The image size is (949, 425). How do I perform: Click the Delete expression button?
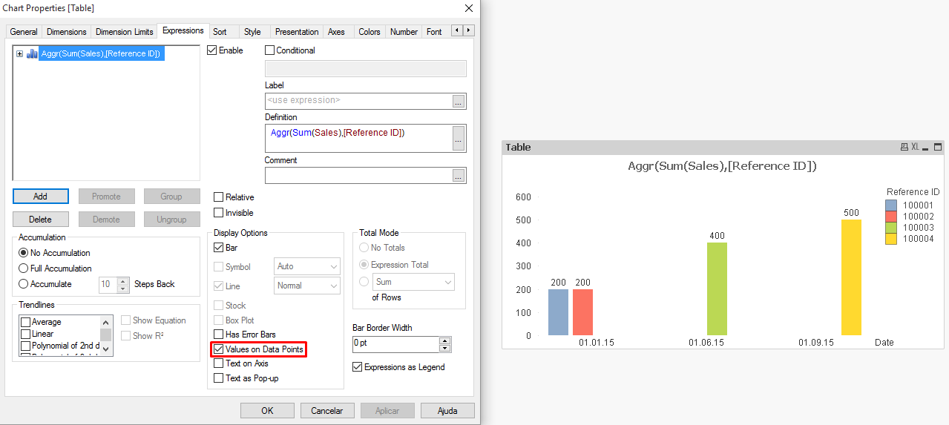point(41,220)
